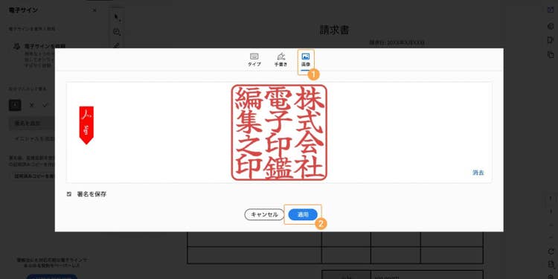558x279 pixels.
Task: Click the rotate icon in right toolbar
Action: click(x=551, y=251)
